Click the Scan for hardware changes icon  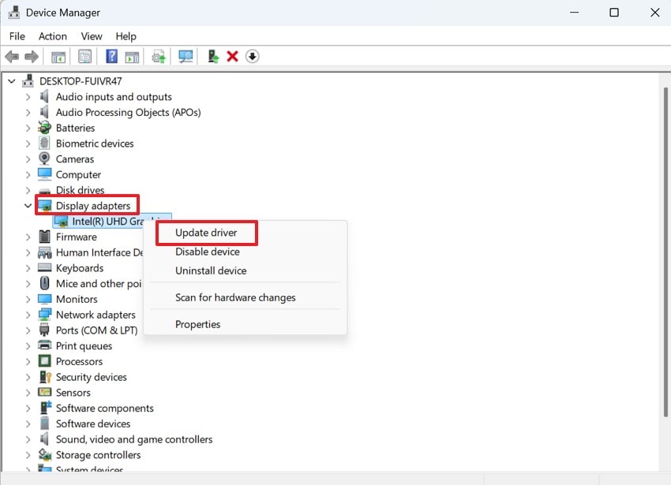183,56
